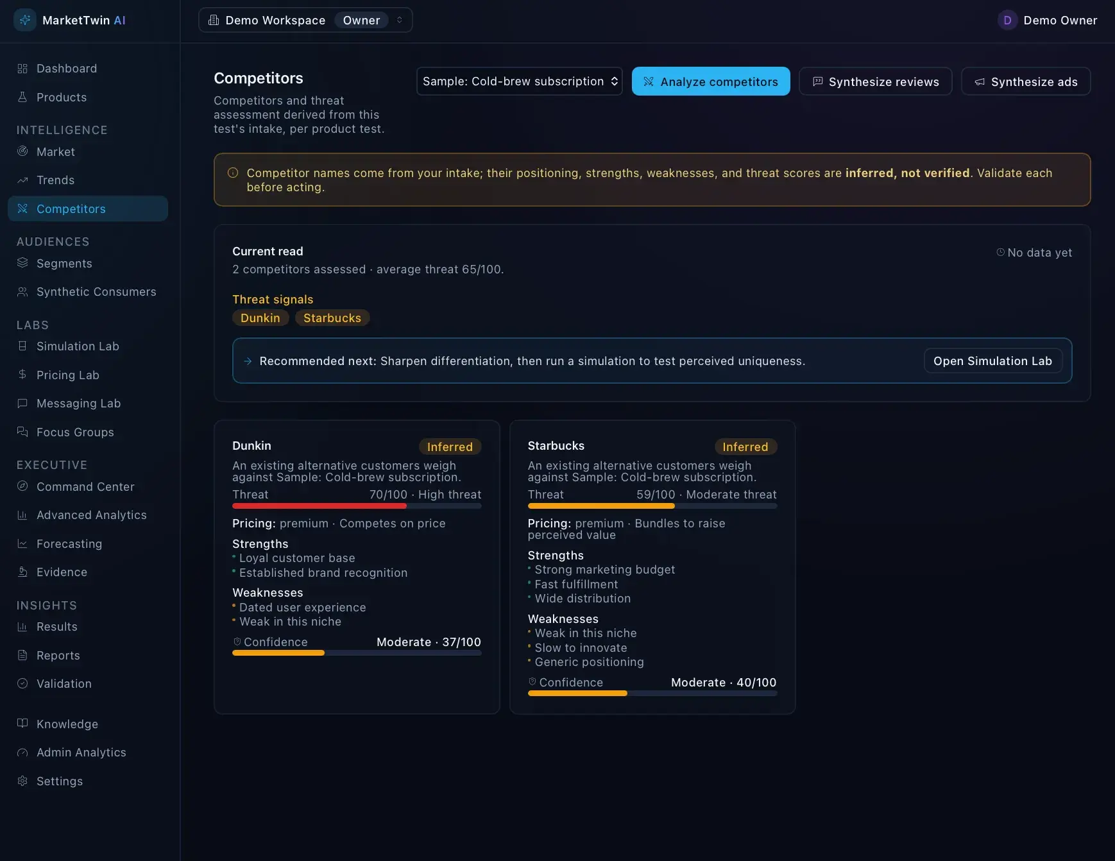Click 'Slow to innovate' weakness text
The width and height of the screenshot is (1115, 861).
581,648
